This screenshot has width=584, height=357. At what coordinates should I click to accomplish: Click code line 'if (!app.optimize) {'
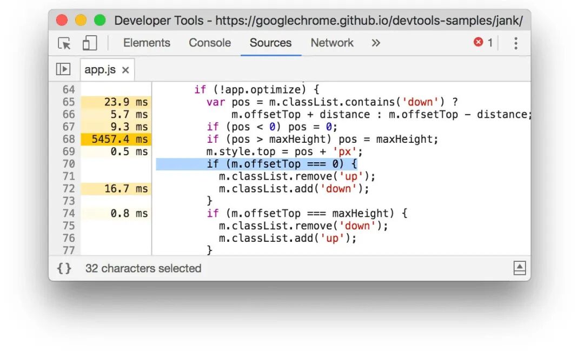pos(257,90)
